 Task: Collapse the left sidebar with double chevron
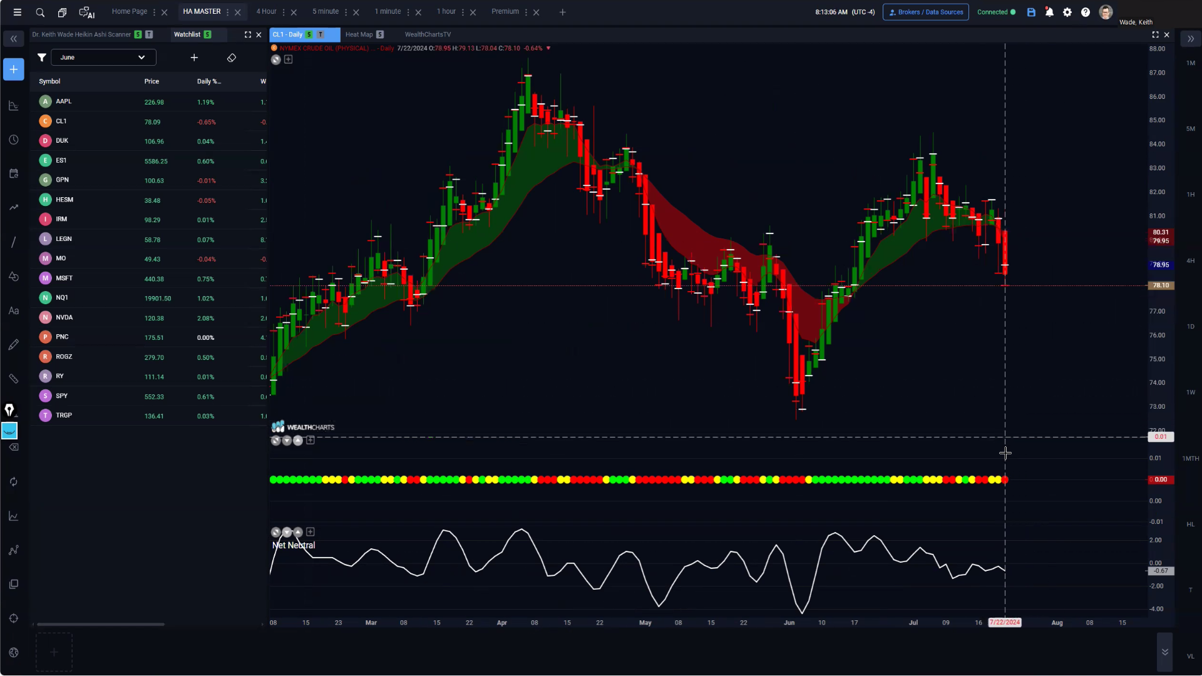pyautogui.click(x=13, y=39)
